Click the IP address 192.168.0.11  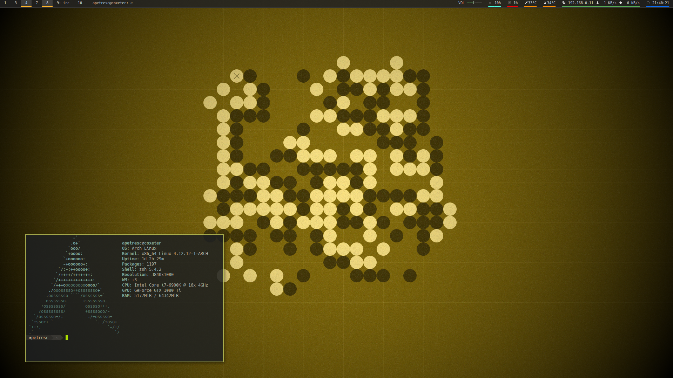pos(581,3)
